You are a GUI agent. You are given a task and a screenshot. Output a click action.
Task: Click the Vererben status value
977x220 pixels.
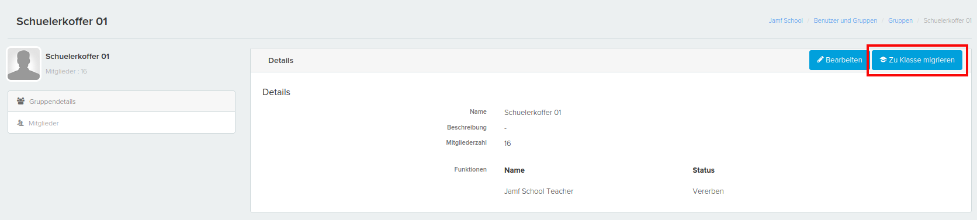[x=708, y=191]
